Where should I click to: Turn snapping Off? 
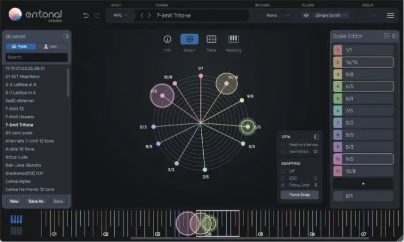point(283,171)
